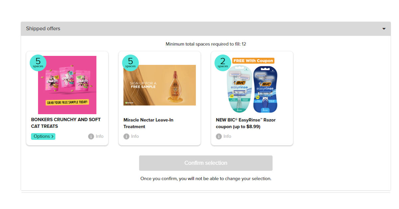
Task: Click the BONKERS CRUNCHY AND SOFT CAT TREATS title
Action: click(x=66, y=123)
